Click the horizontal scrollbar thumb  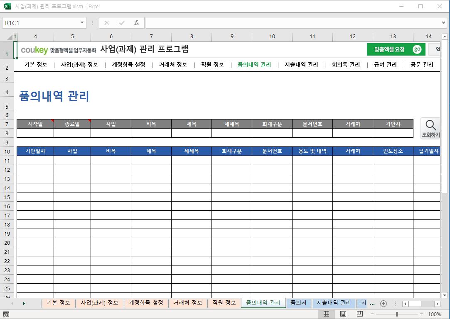(415, 304)
